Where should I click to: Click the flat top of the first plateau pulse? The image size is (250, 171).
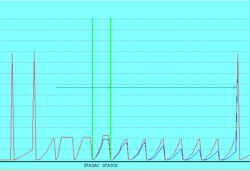point(67,137)
